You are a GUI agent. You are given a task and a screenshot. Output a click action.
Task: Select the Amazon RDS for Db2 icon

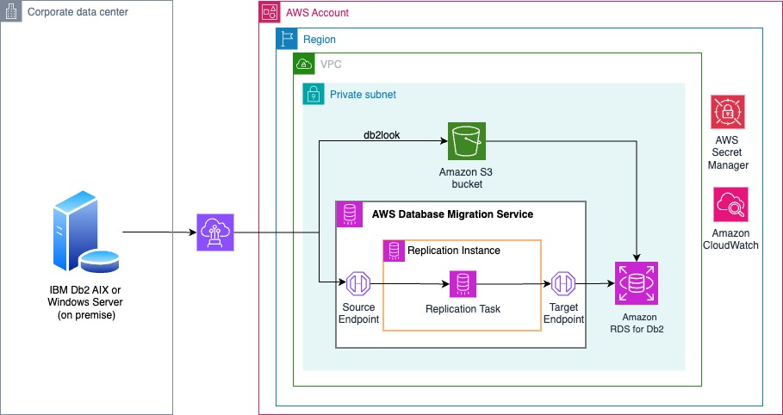pos(637,283)
